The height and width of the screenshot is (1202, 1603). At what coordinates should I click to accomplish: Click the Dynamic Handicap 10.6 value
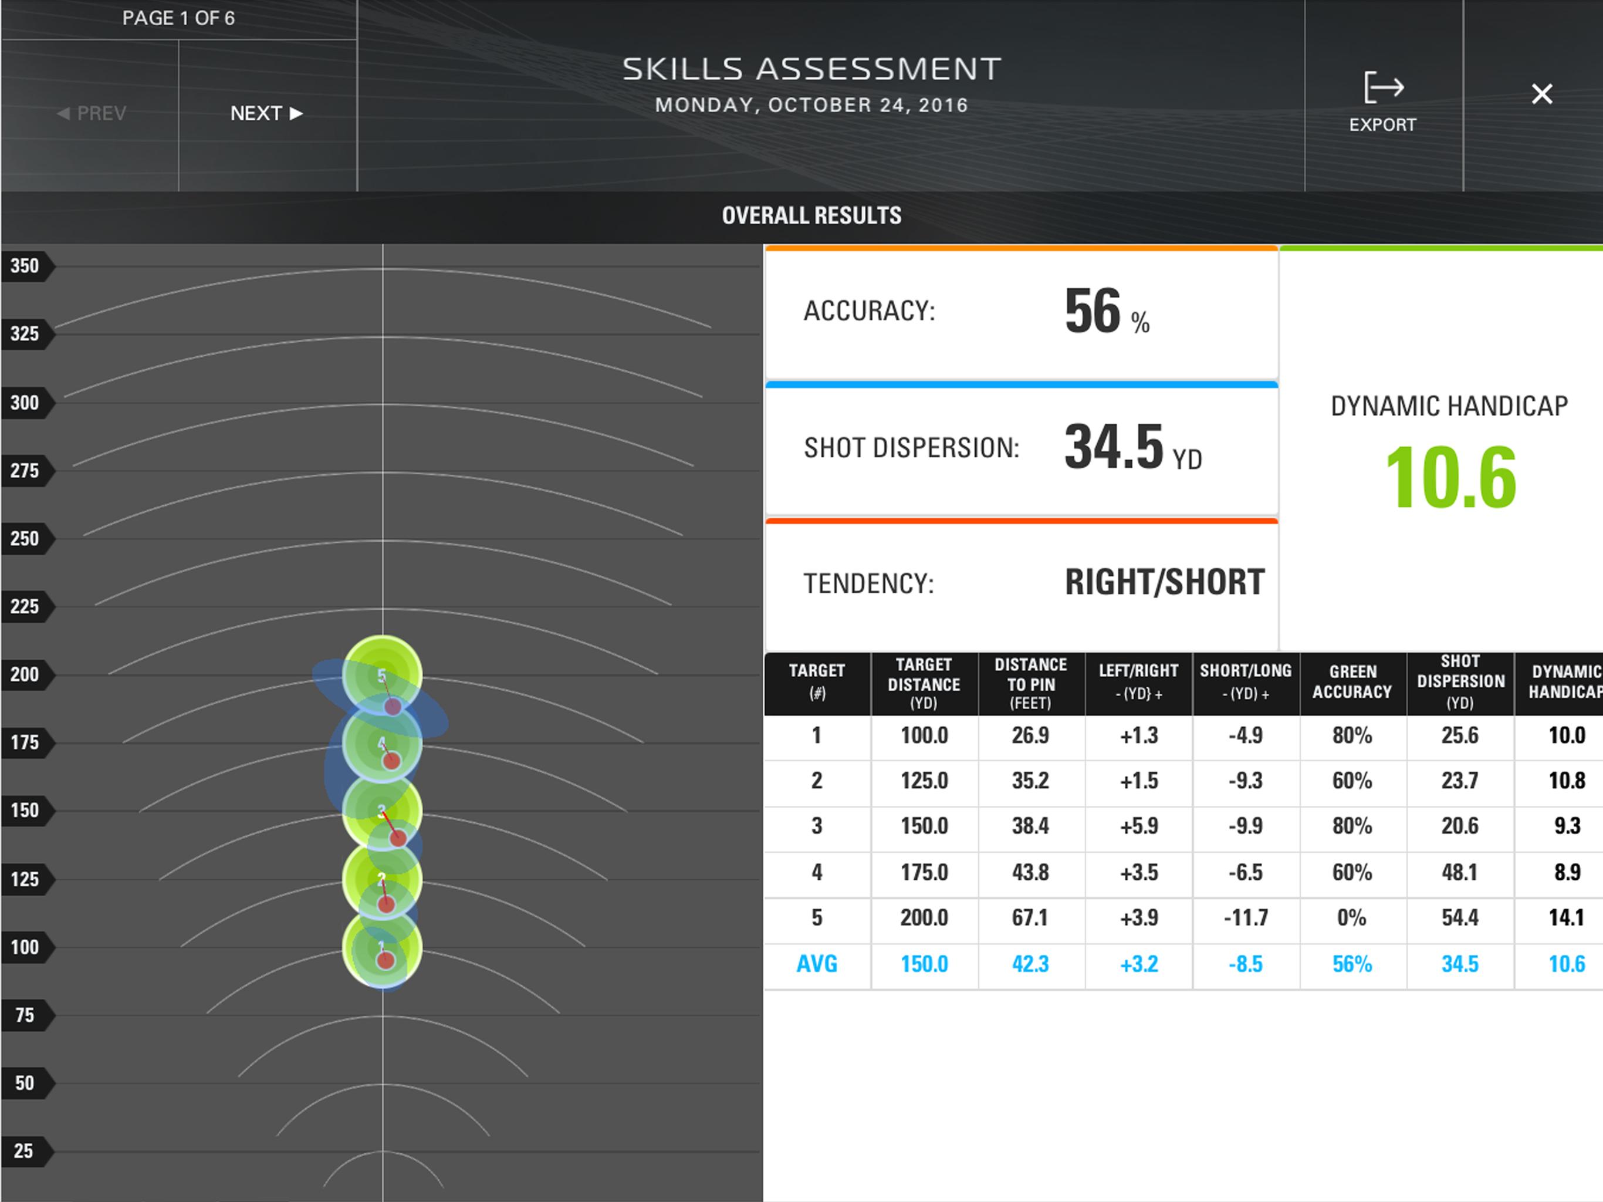(1449, 477)
